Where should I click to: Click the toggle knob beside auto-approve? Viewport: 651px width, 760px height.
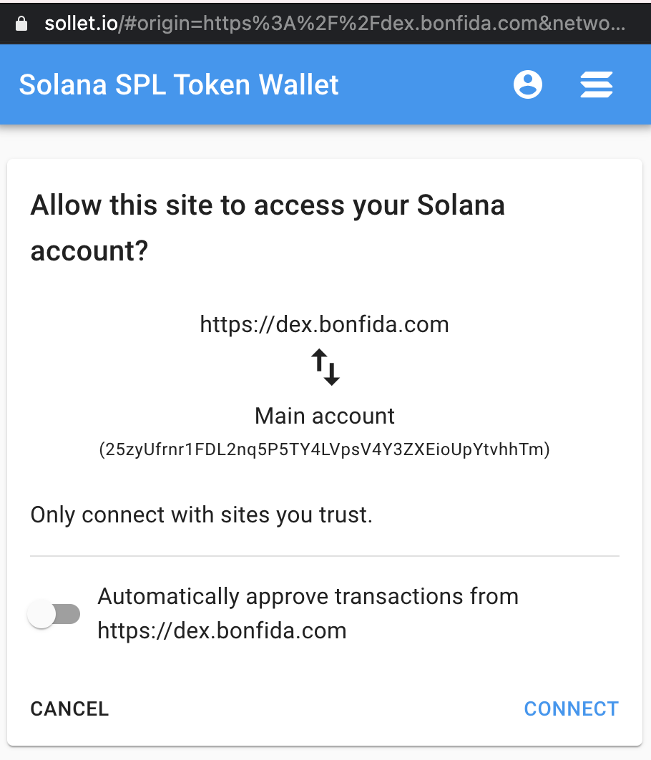click(41, 613)
